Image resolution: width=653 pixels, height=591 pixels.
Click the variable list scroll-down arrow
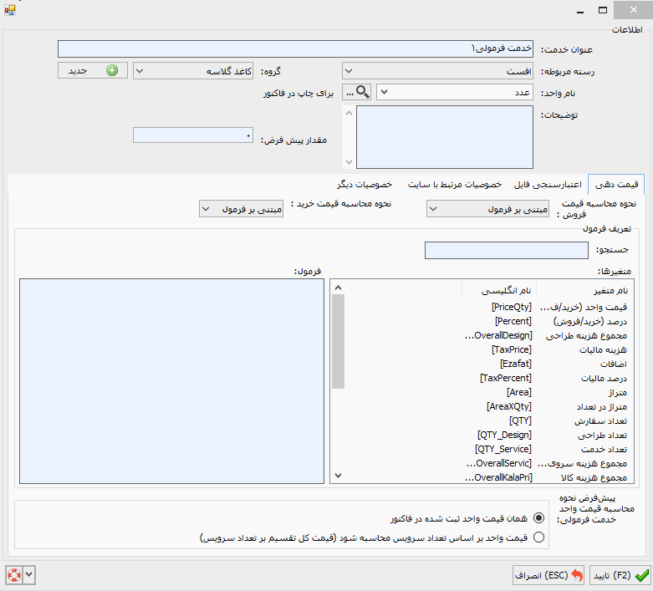click(x=338, y=476)
